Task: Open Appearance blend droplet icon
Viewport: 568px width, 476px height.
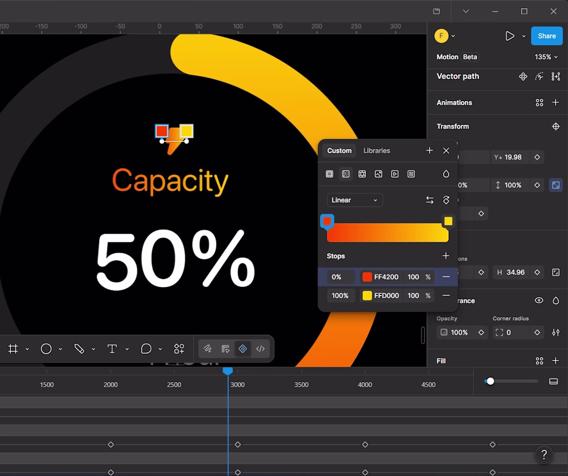Action: point(556,301)
